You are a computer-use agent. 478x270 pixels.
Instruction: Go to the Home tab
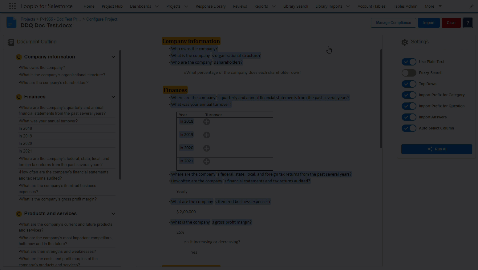[89, 6]
